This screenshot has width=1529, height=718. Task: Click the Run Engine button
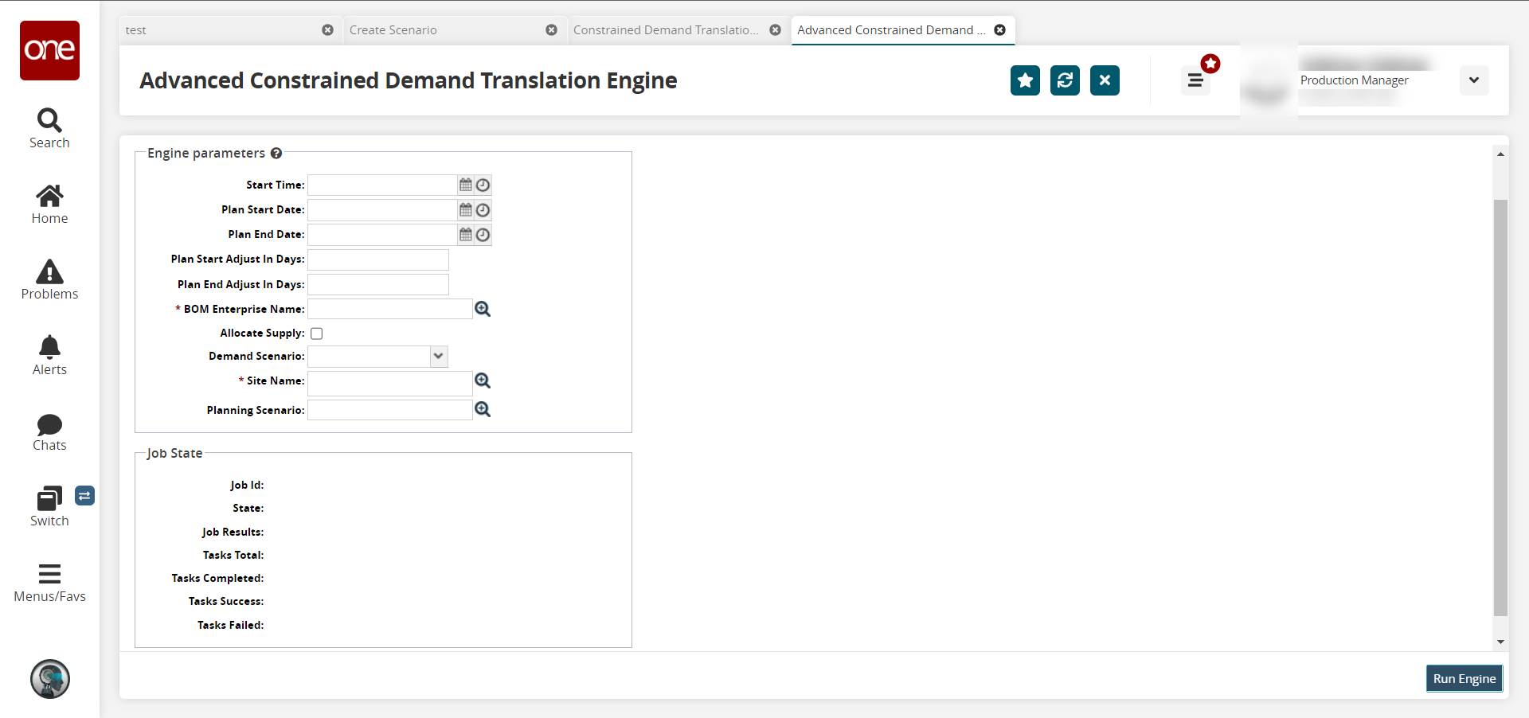coord(1464,679)
